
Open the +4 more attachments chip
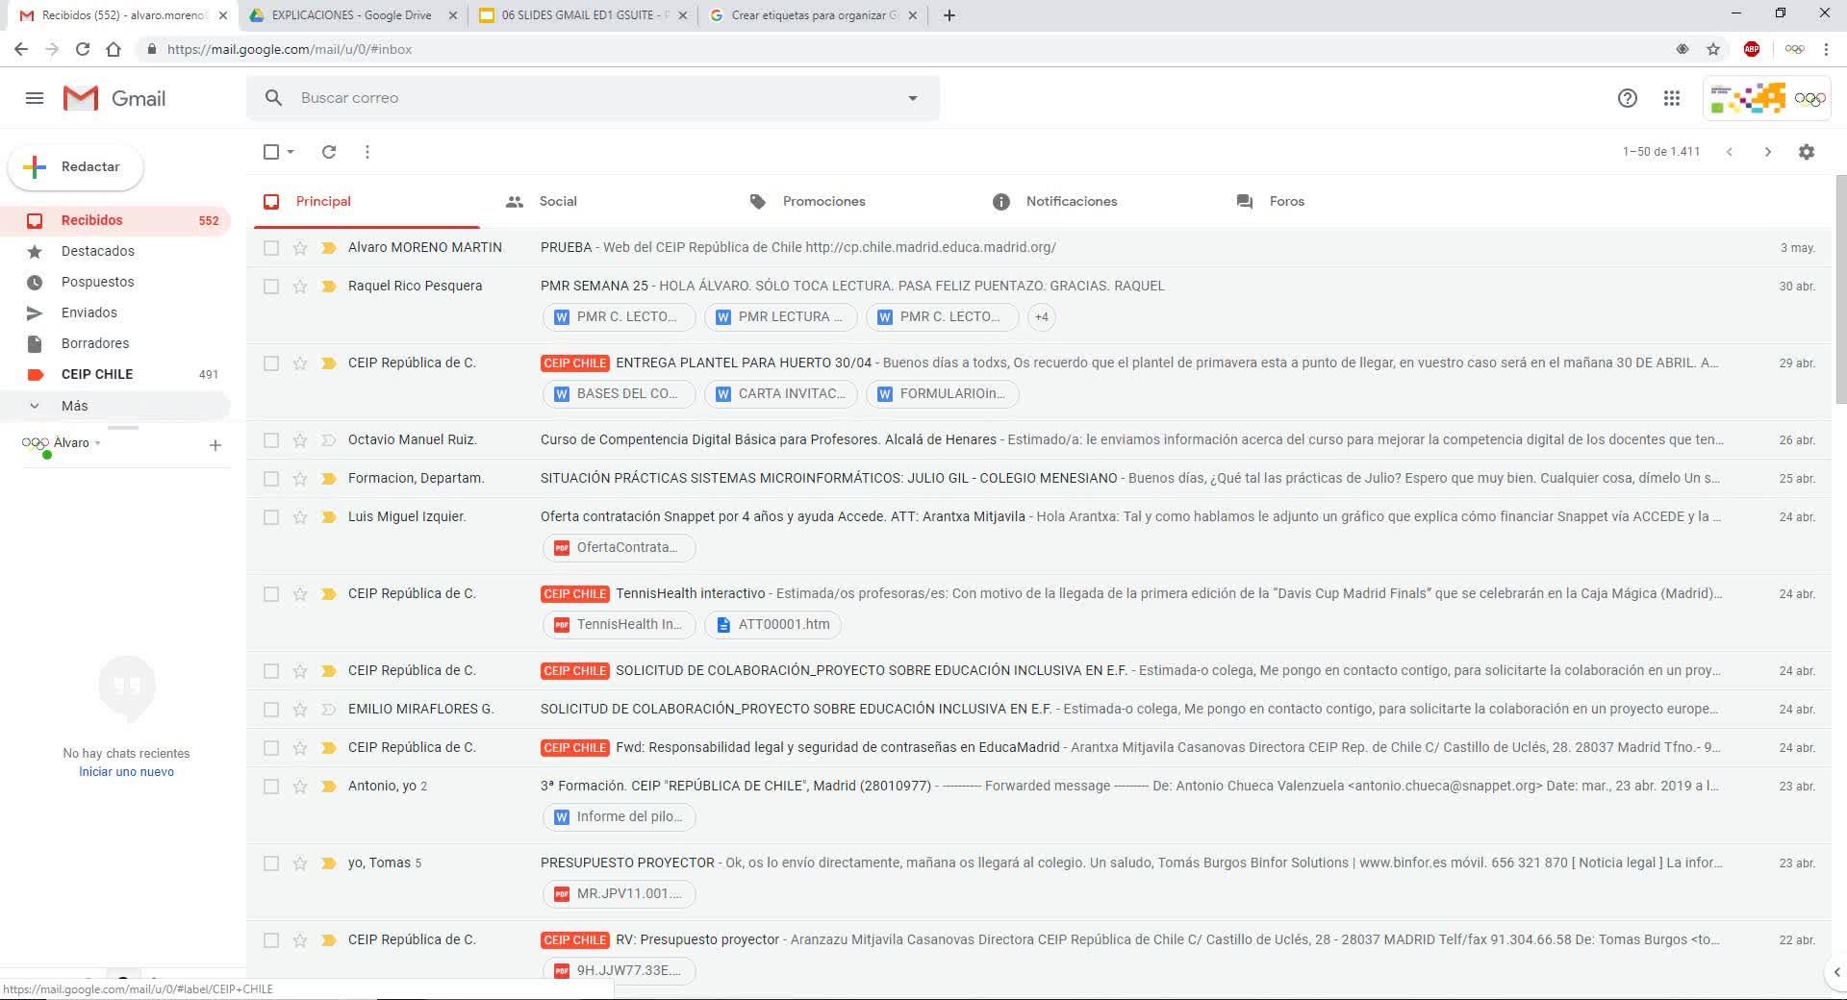(x=1041, y=317)
